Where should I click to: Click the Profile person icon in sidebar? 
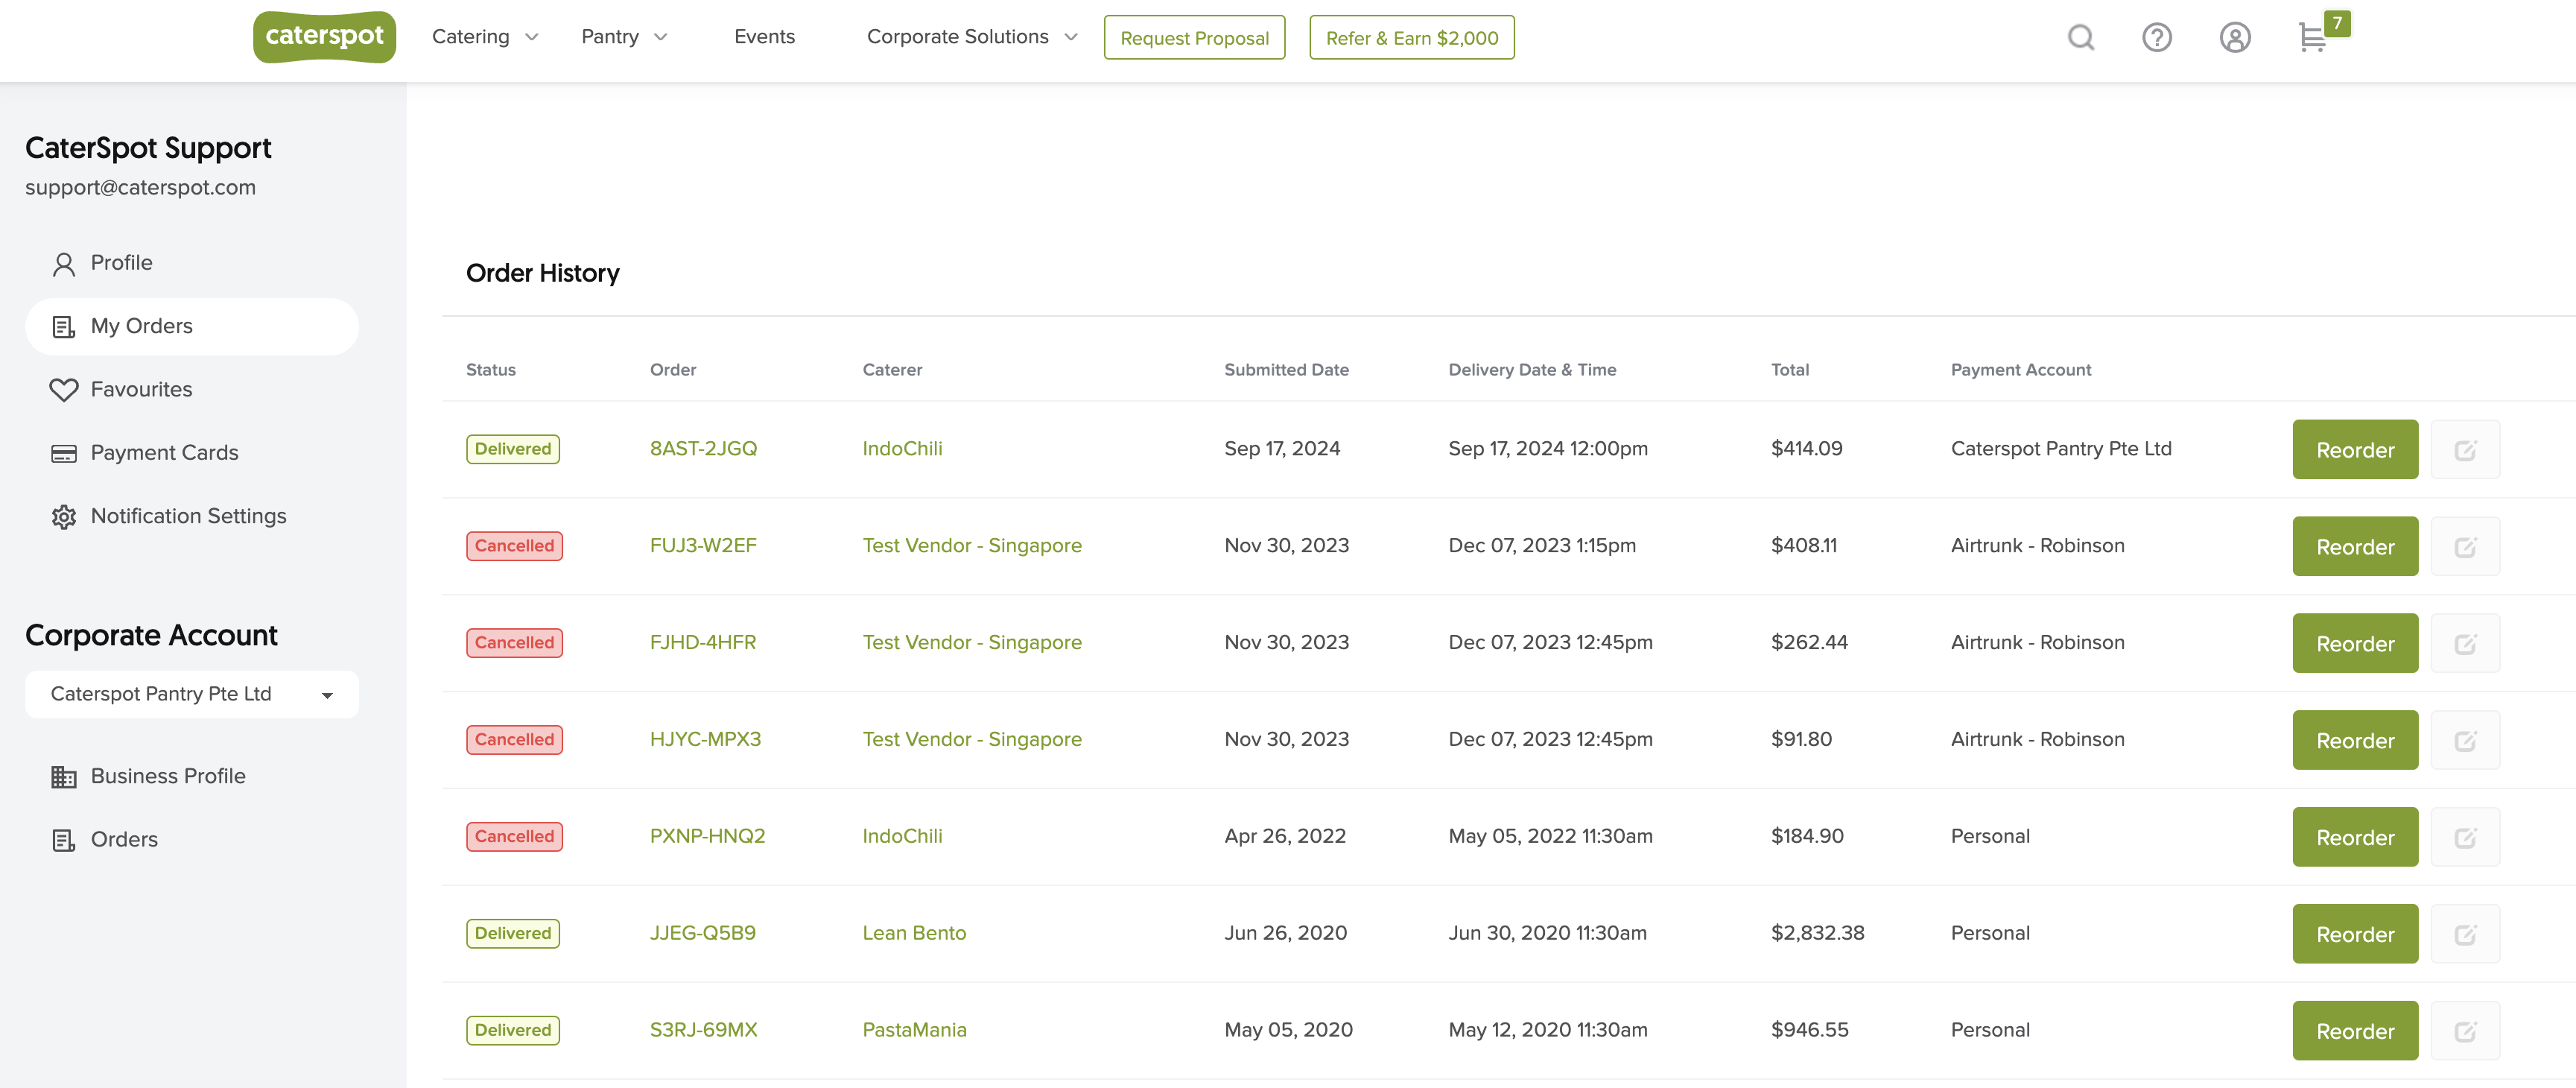click(x=64, y=264)
